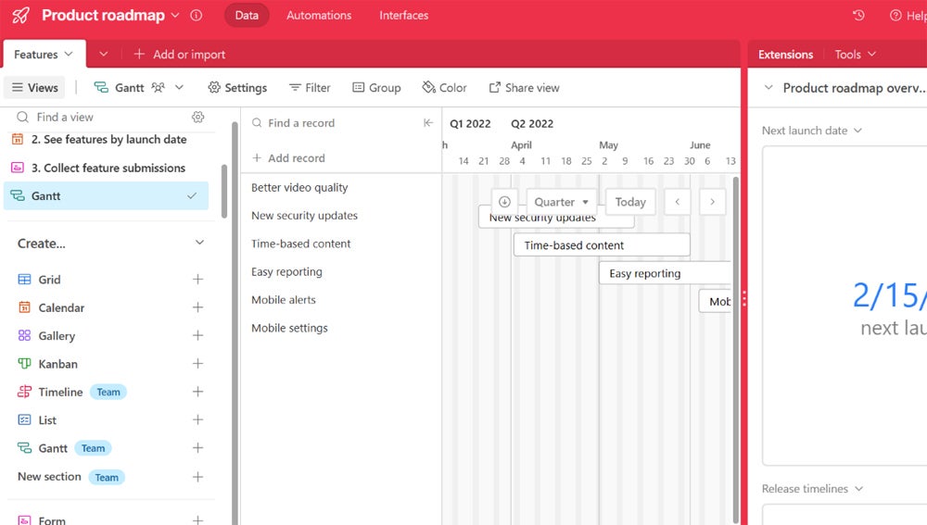Add New section with plus

coord(198,477)
